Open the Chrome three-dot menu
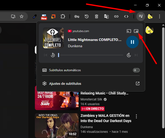The height and width of the screenshot is (138, 165). click(160, 16)
